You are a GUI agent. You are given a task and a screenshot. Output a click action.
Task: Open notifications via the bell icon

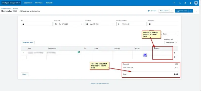[185, 3]
